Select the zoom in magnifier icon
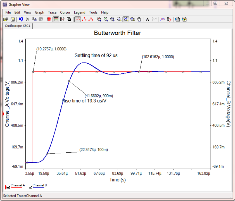The height and width of the screenshot is (201, 235). (99, 19)
